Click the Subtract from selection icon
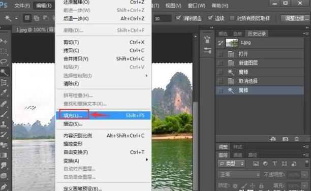311x191 pixels. pos(46,18)
